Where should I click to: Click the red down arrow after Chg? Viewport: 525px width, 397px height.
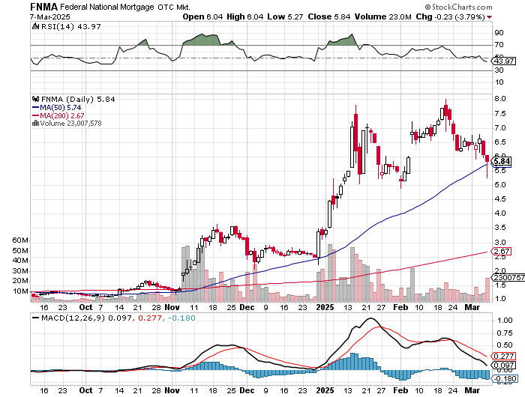pyautogui.click(x=490, y=17)
